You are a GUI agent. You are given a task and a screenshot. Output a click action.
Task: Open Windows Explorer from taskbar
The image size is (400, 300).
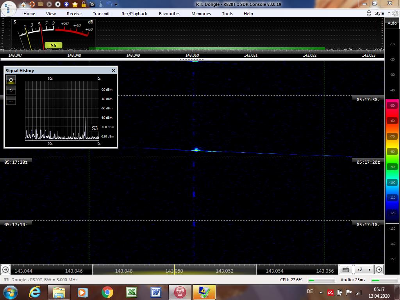(59, 292)
